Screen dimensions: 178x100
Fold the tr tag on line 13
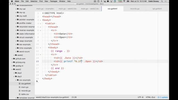[40, 54]
